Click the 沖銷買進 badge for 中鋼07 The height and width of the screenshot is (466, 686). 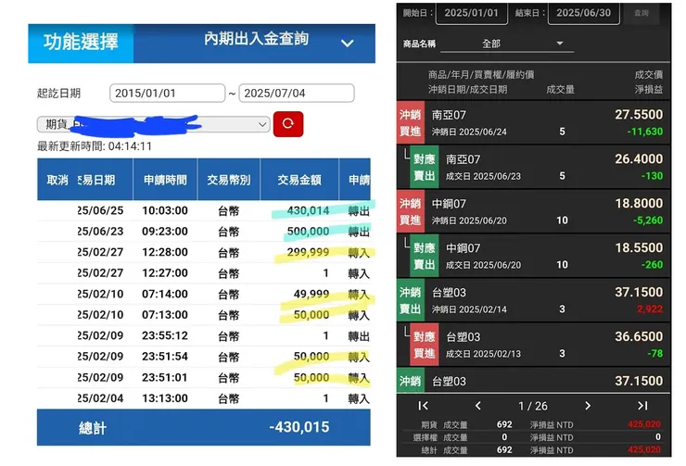click(411, 211)
